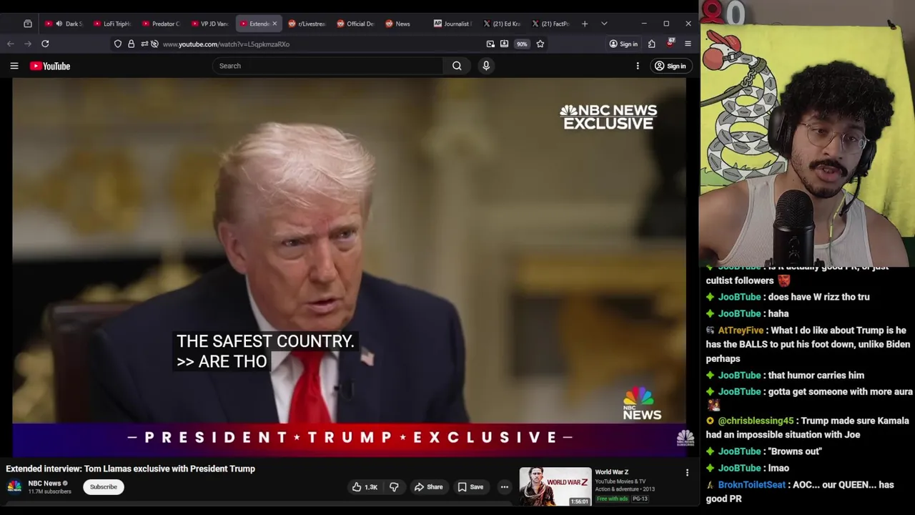This screenshot has height=515, width=915.
Task: Switch to the Predator tab
Action: click(x=160, y=24)
